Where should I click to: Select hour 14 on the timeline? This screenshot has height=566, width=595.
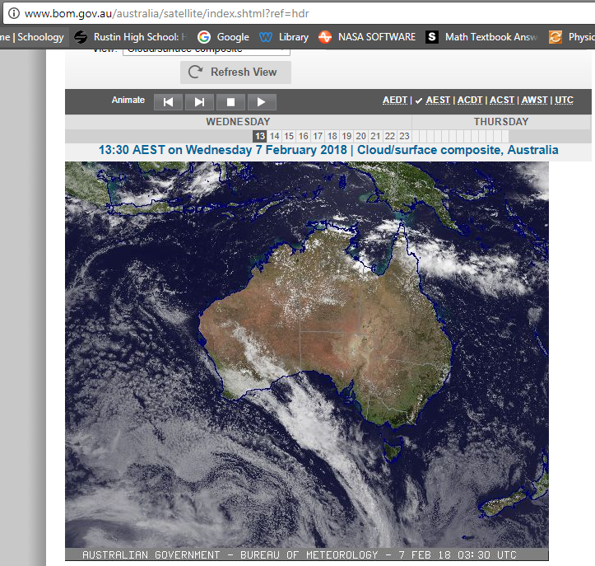pos(274,136)
